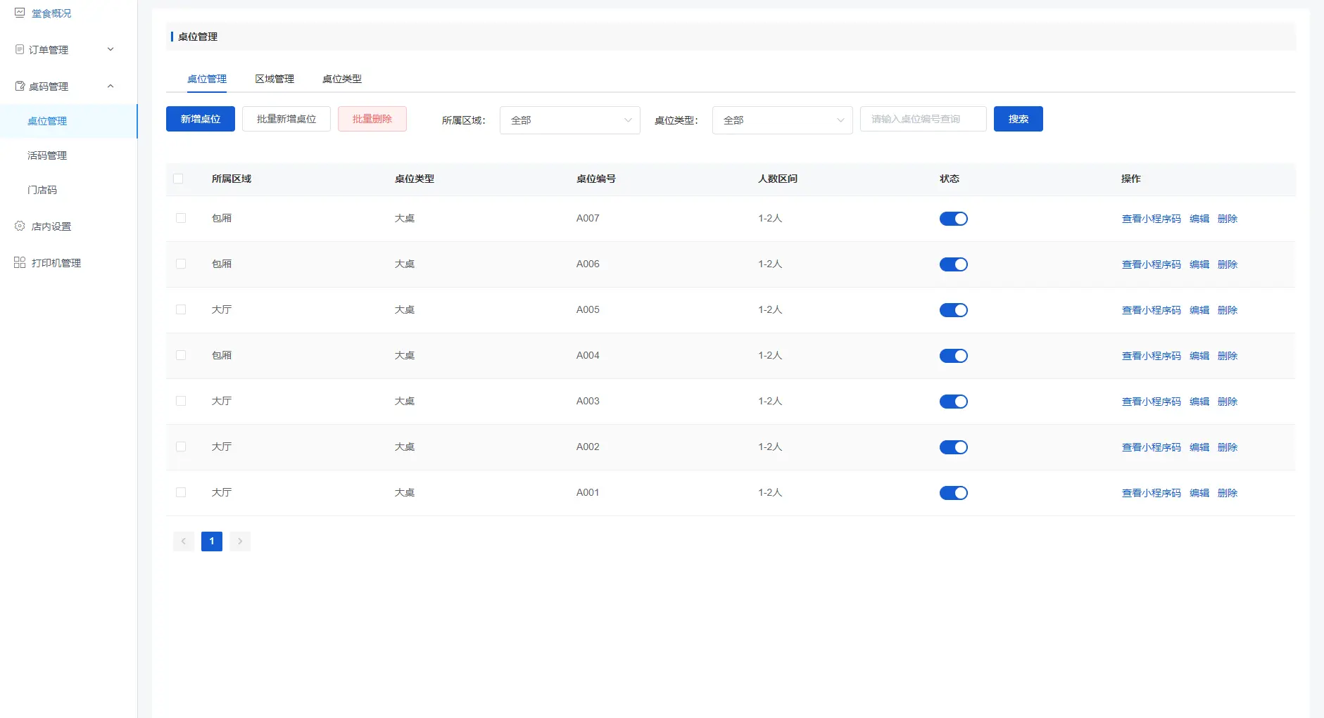Viewport: 1324px width, 718px height.
Task: Expand the 订单管理 menu chevron
Action: 111,49
